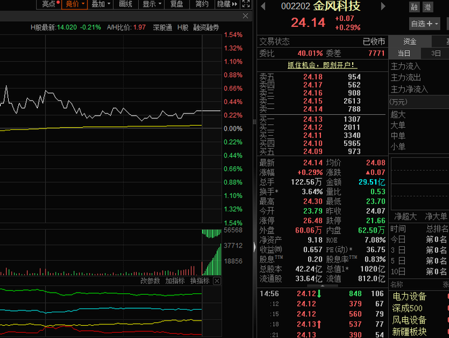Open the 自选+ watchlist dropdown

tap(425, 24)
